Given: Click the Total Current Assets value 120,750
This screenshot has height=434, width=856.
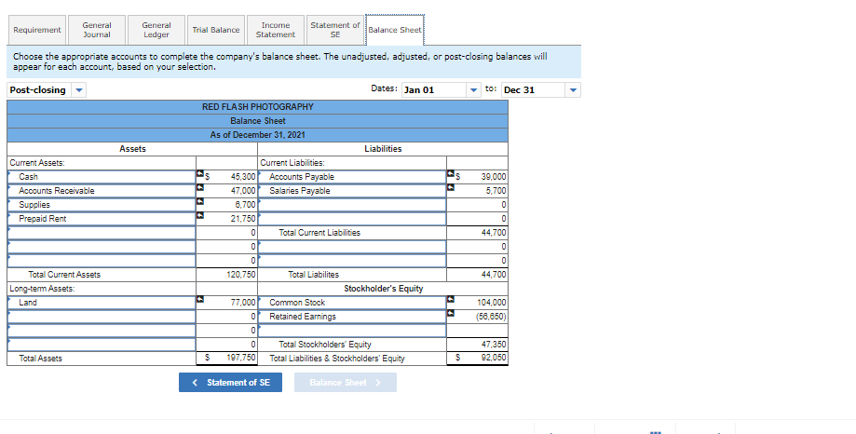Looking at the screenshot, I should coord(241,275).
